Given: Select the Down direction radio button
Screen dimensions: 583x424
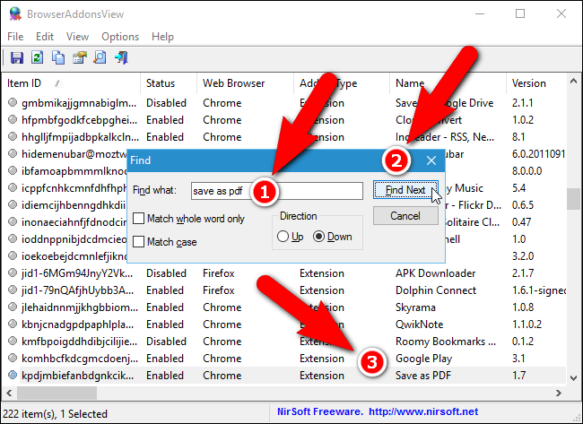Looking at the screenshot, I should coord(318,237).
